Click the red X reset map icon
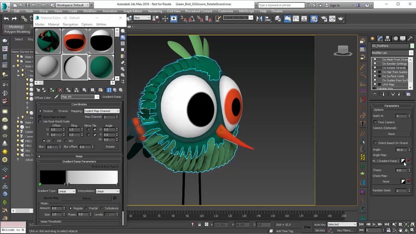 [x=60, y=90]
